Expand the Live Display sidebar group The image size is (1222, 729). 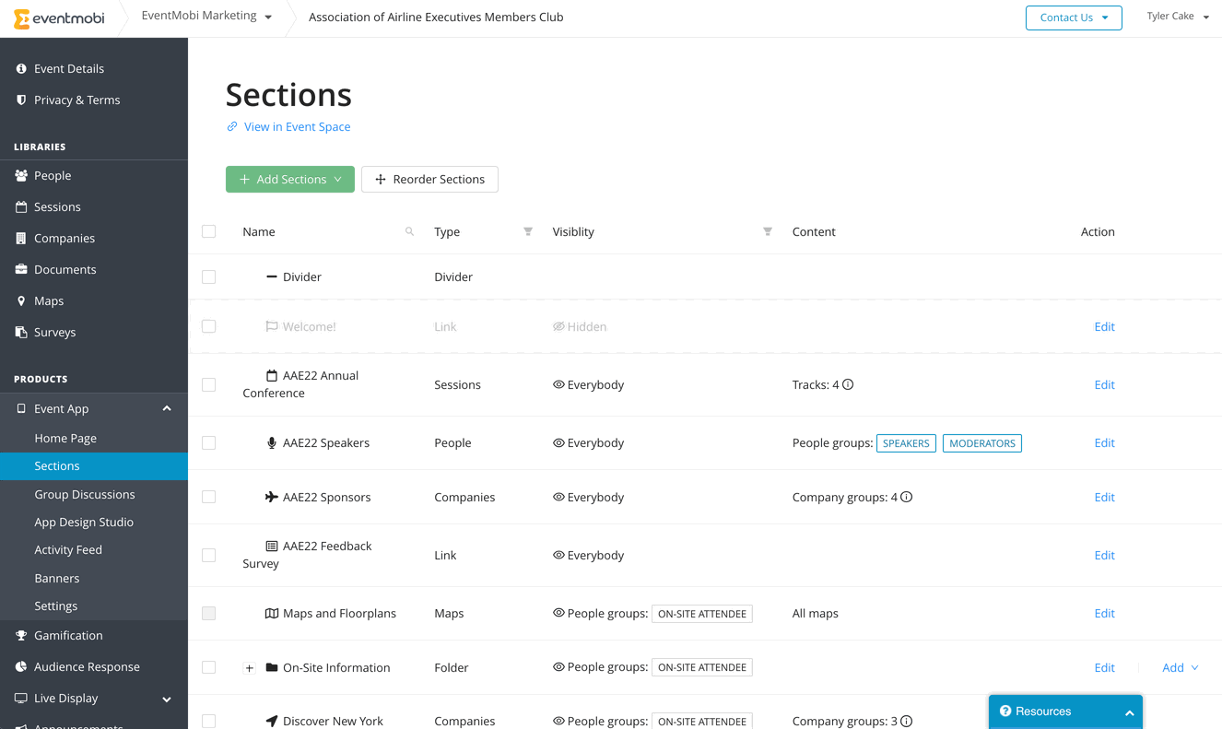tap(167, 699)
